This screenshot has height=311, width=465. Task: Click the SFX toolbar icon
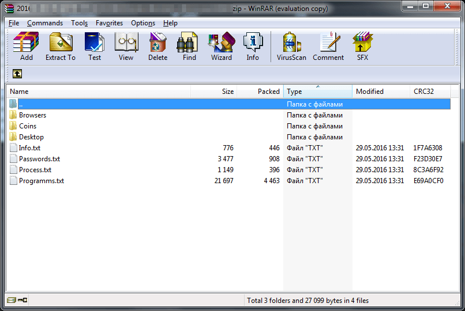(x=362, y=46)
